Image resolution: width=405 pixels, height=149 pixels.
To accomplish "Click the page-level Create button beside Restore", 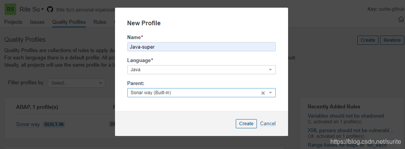I will pyautogui.click(x=368, y=40).
